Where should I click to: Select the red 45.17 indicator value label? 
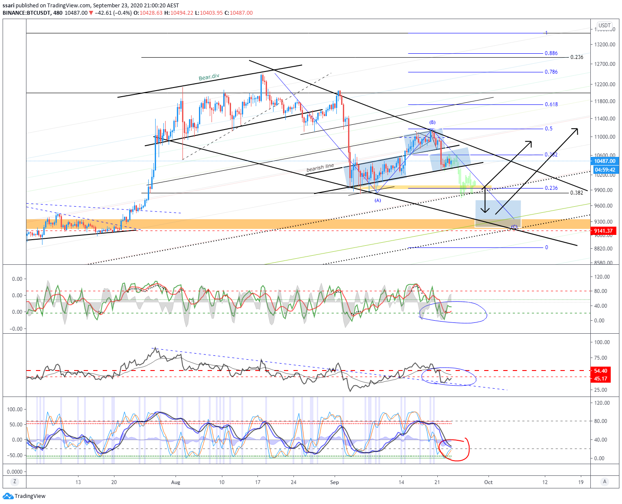point(600,378)
